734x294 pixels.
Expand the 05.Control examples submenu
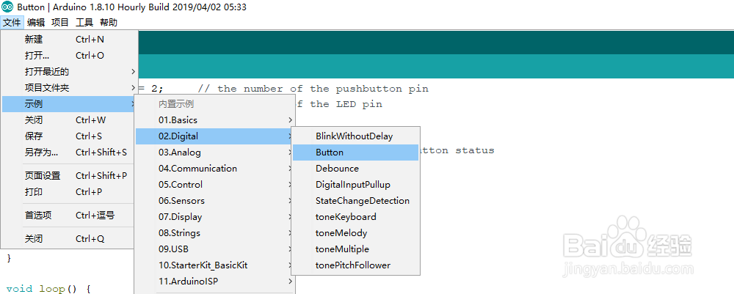pos(215,185)
